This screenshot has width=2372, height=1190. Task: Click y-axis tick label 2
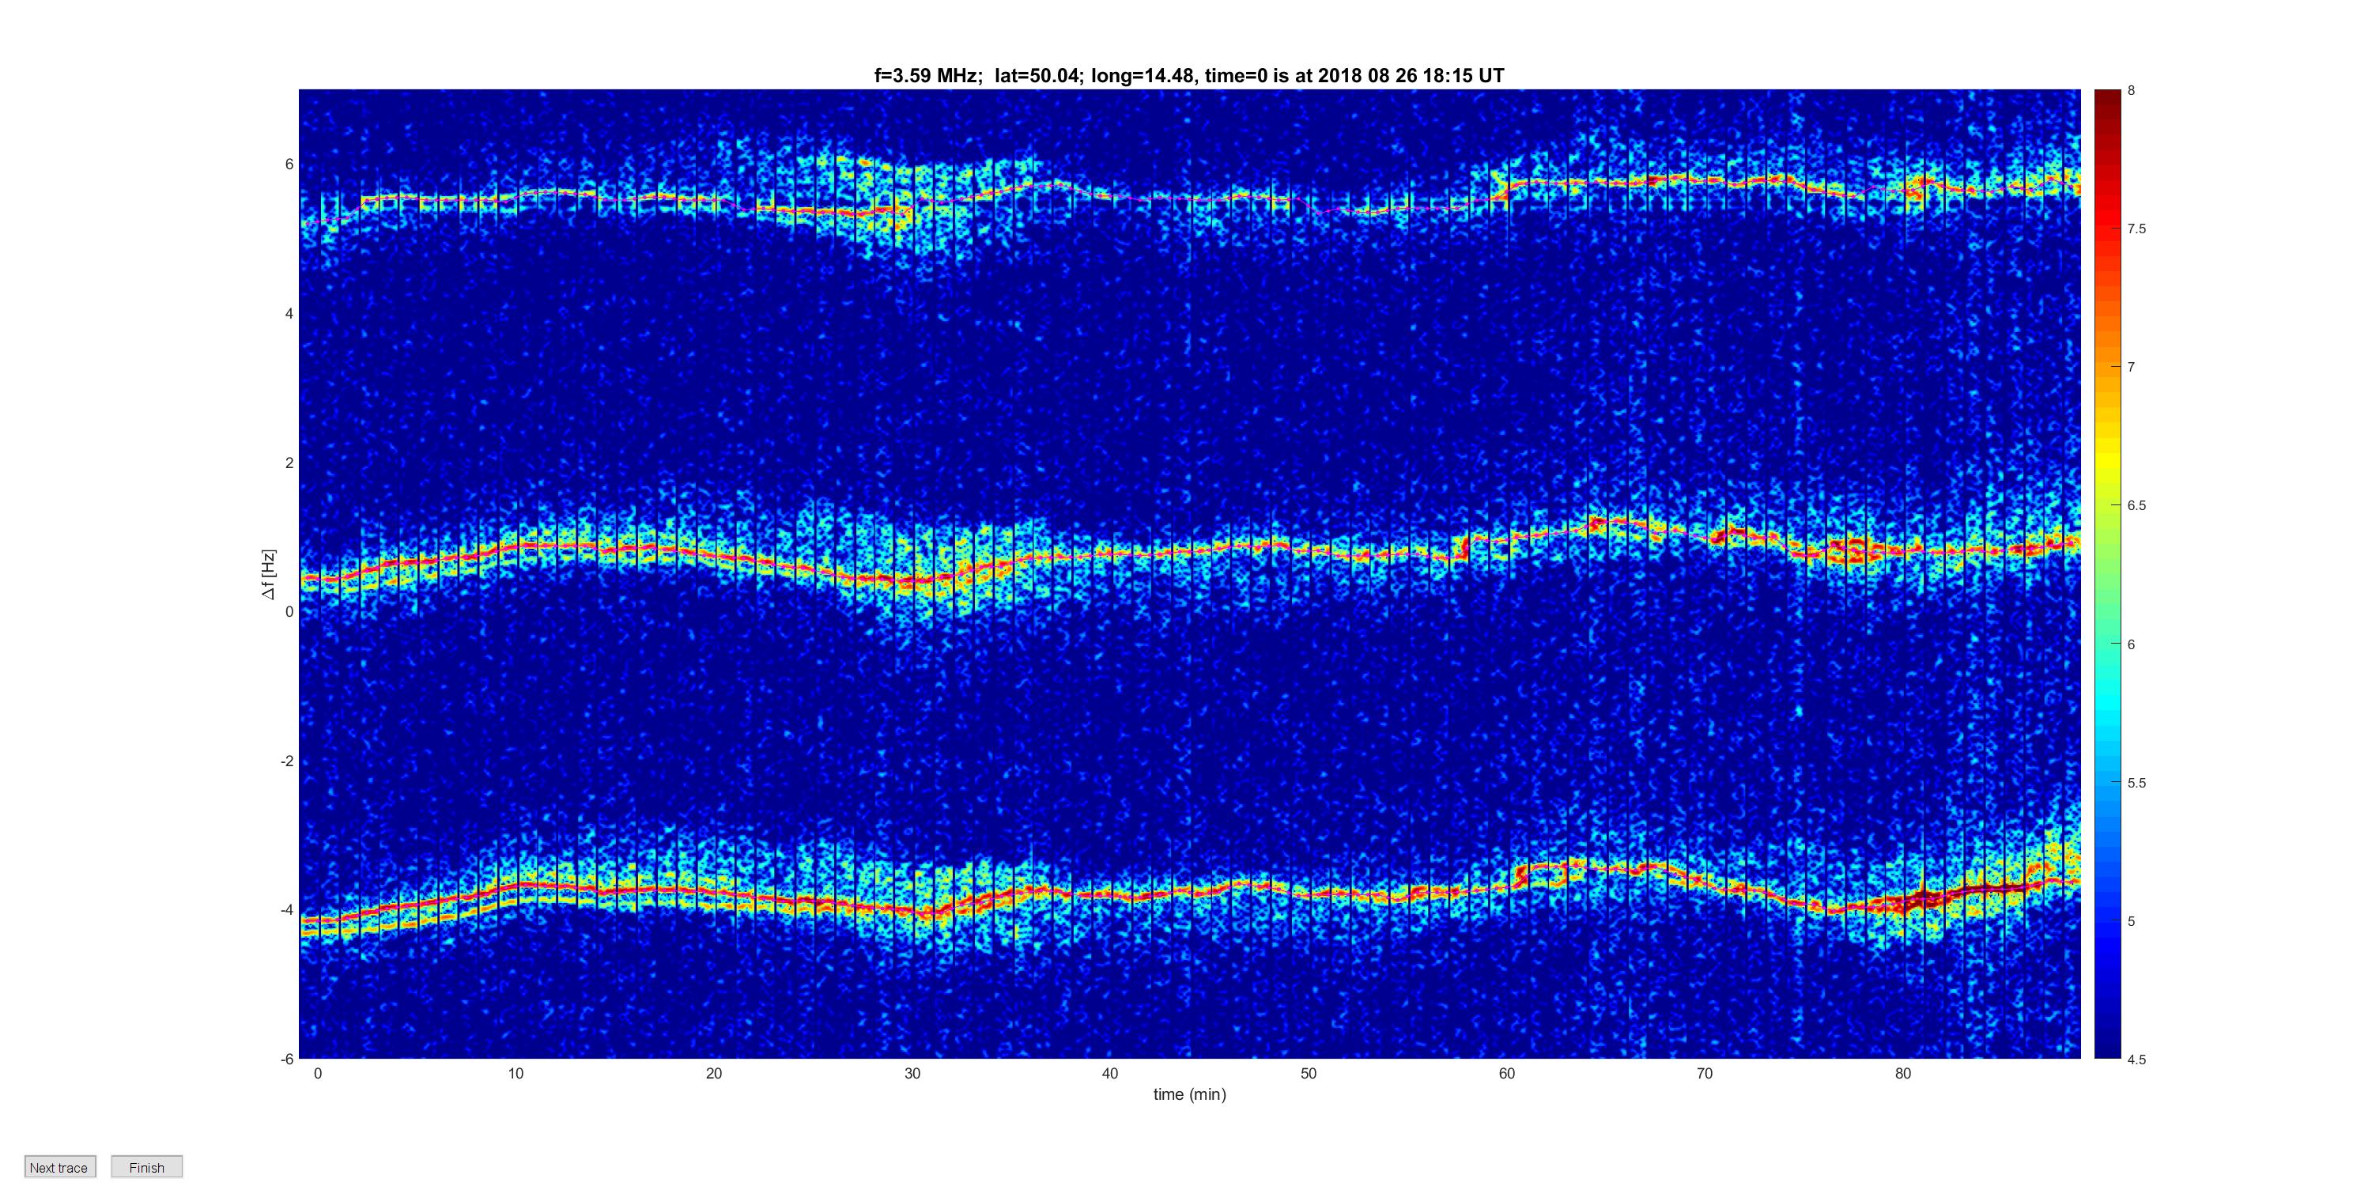click(289, 463)
